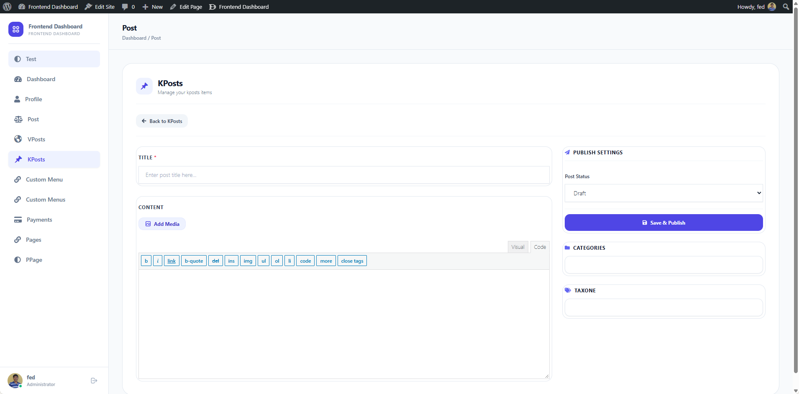Viewport: 799px width, 394px height.
Task: Click the VPosts globe icon in the sidebar
Action: pyautogui.click(x=18, y=139)
